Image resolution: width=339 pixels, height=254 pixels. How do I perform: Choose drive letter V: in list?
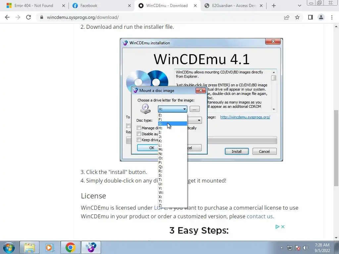tap(172, 188)
